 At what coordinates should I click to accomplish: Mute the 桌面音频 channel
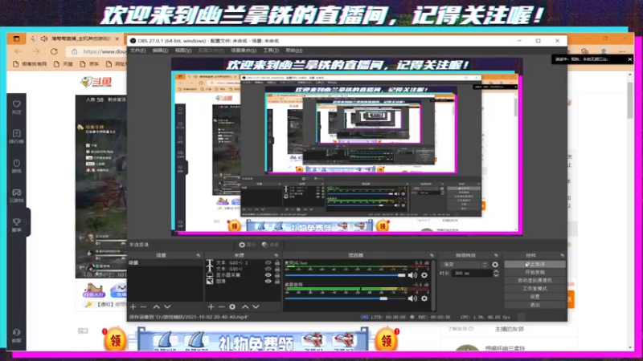click(412, 298)
